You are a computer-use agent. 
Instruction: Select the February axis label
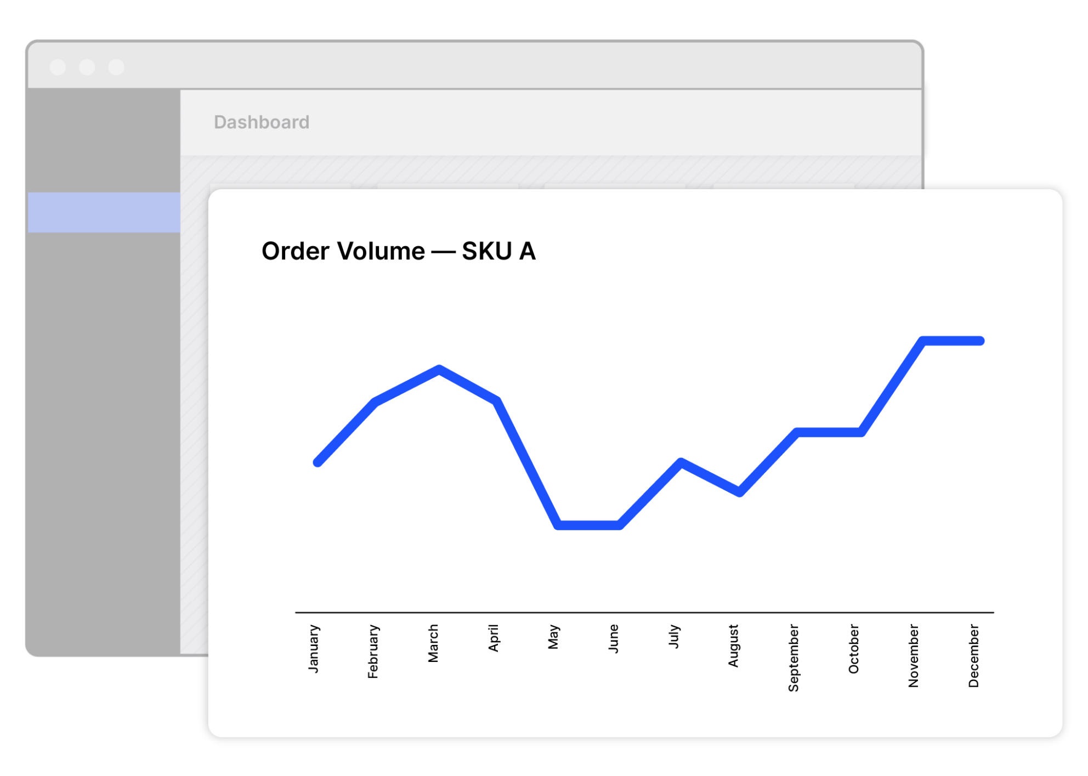(x=373, y=651)
